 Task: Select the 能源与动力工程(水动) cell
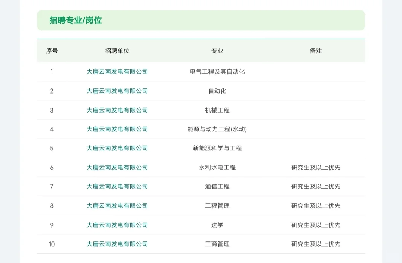pyautogui.click(x=217, y=129)
